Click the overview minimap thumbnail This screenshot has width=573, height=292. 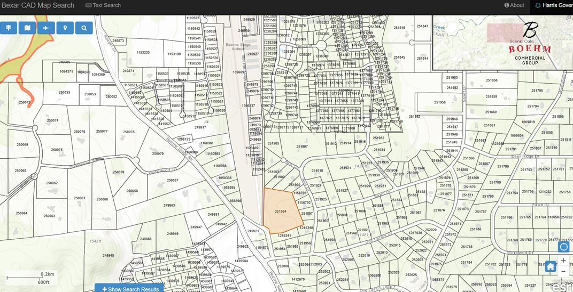pyautogui.click(x=502, y=43)
